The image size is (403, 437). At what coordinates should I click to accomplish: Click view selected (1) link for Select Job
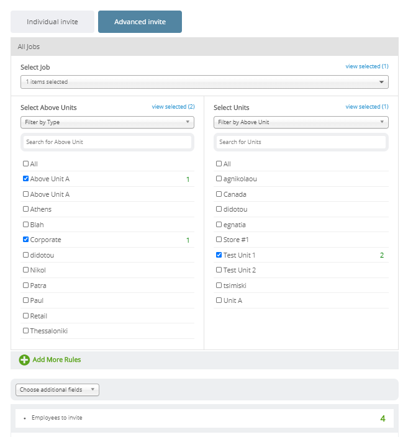click(x=367, y=66)
